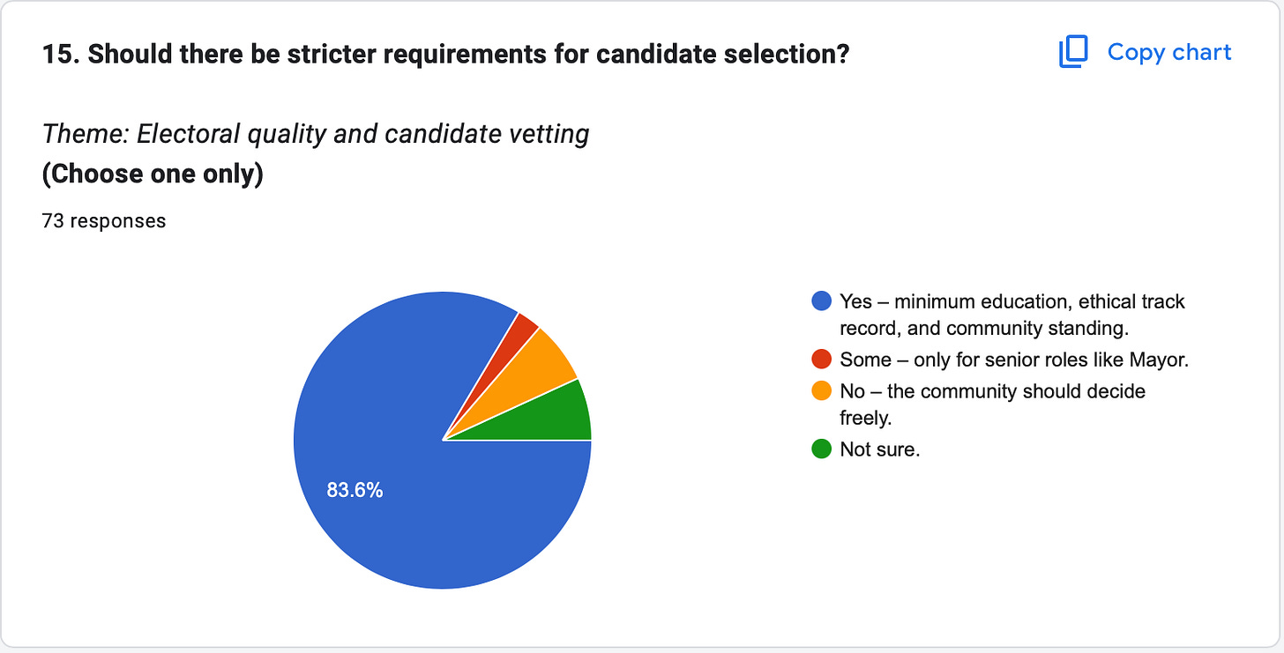Click the red legend dot

click(x=821, y=360)
